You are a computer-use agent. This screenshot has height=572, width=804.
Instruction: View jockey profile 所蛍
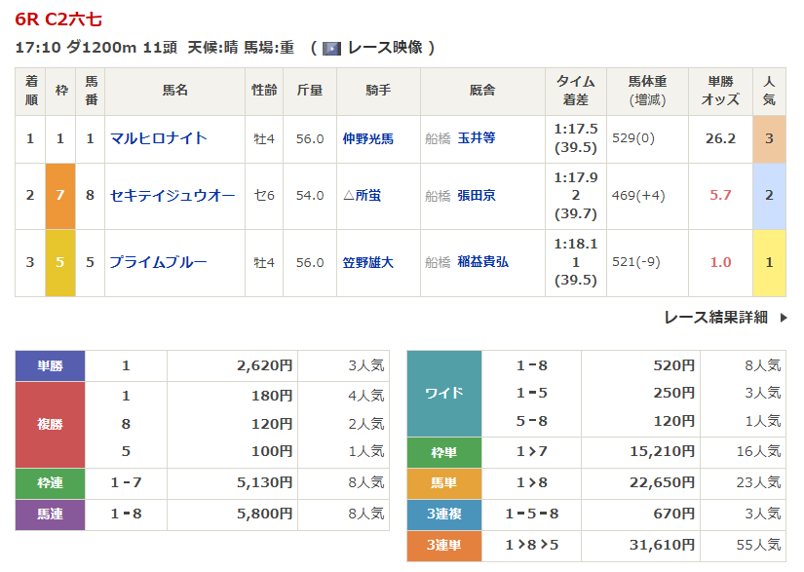(x=368, y=195)
